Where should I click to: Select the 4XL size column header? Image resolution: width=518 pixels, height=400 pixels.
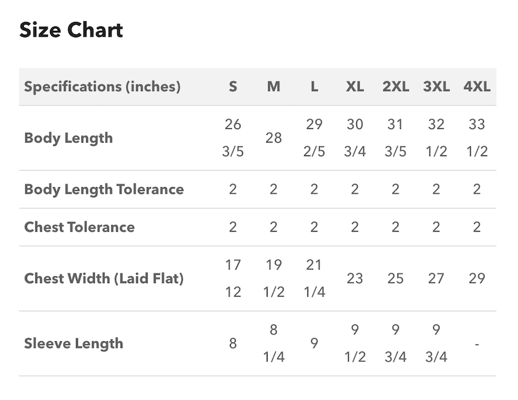(x=477, y=86)
